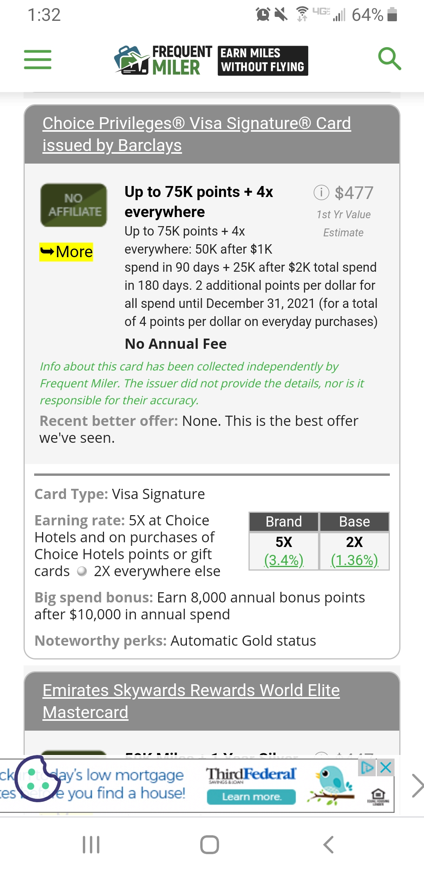Tap the Earn Miles Without Flying banner
Viewport: 424px width, 873px height.
click(263, 60)
